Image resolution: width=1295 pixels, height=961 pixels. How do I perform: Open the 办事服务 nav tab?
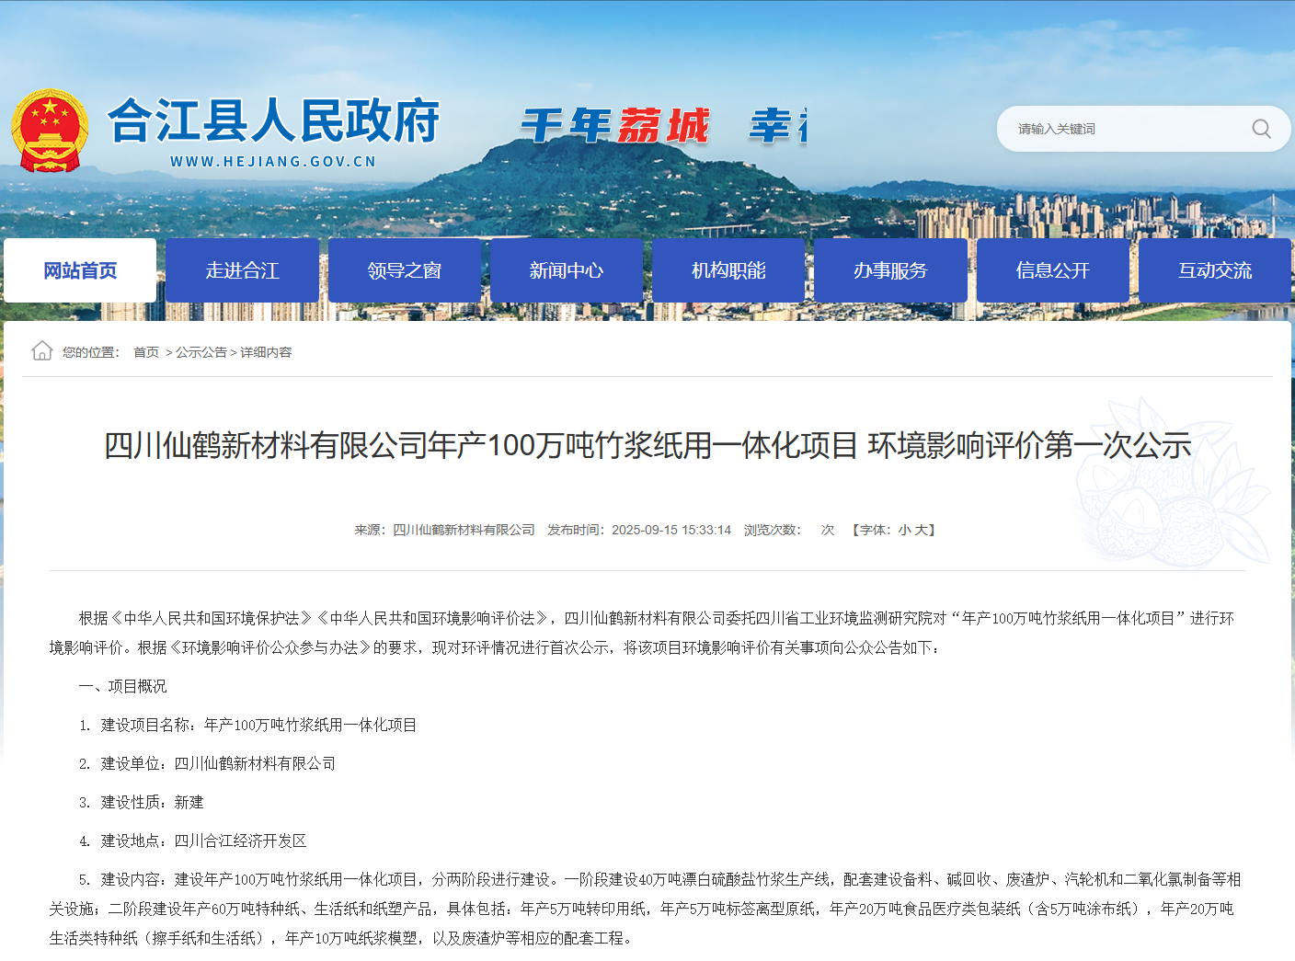click(x=890, y=270)
